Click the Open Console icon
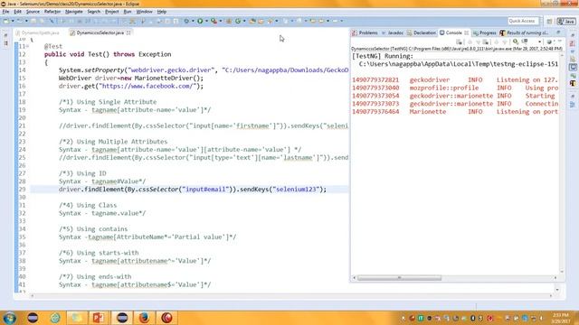Viewport: 579px width, 325px height. pyautogui.click(x=549, y=42)
